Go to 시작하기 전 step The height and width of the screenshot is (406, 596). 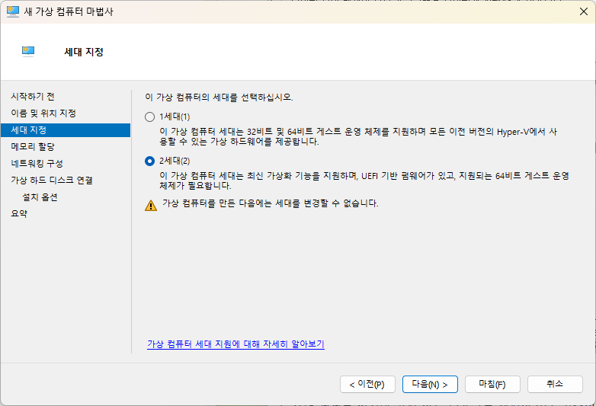click(33, 97)
